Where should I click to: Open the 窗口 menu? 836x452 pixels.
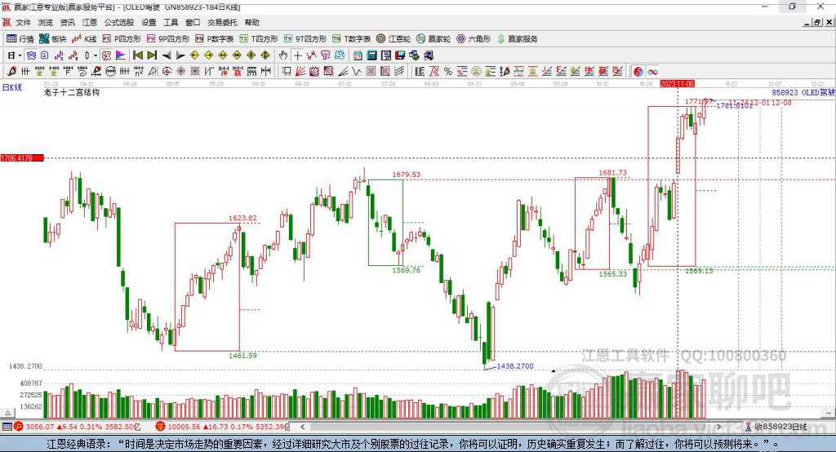pos(193,22)
